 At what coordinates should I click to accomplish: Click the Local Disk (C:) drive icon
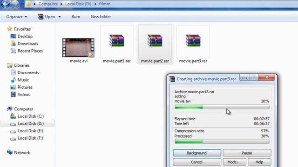click(x=13, y=116)
